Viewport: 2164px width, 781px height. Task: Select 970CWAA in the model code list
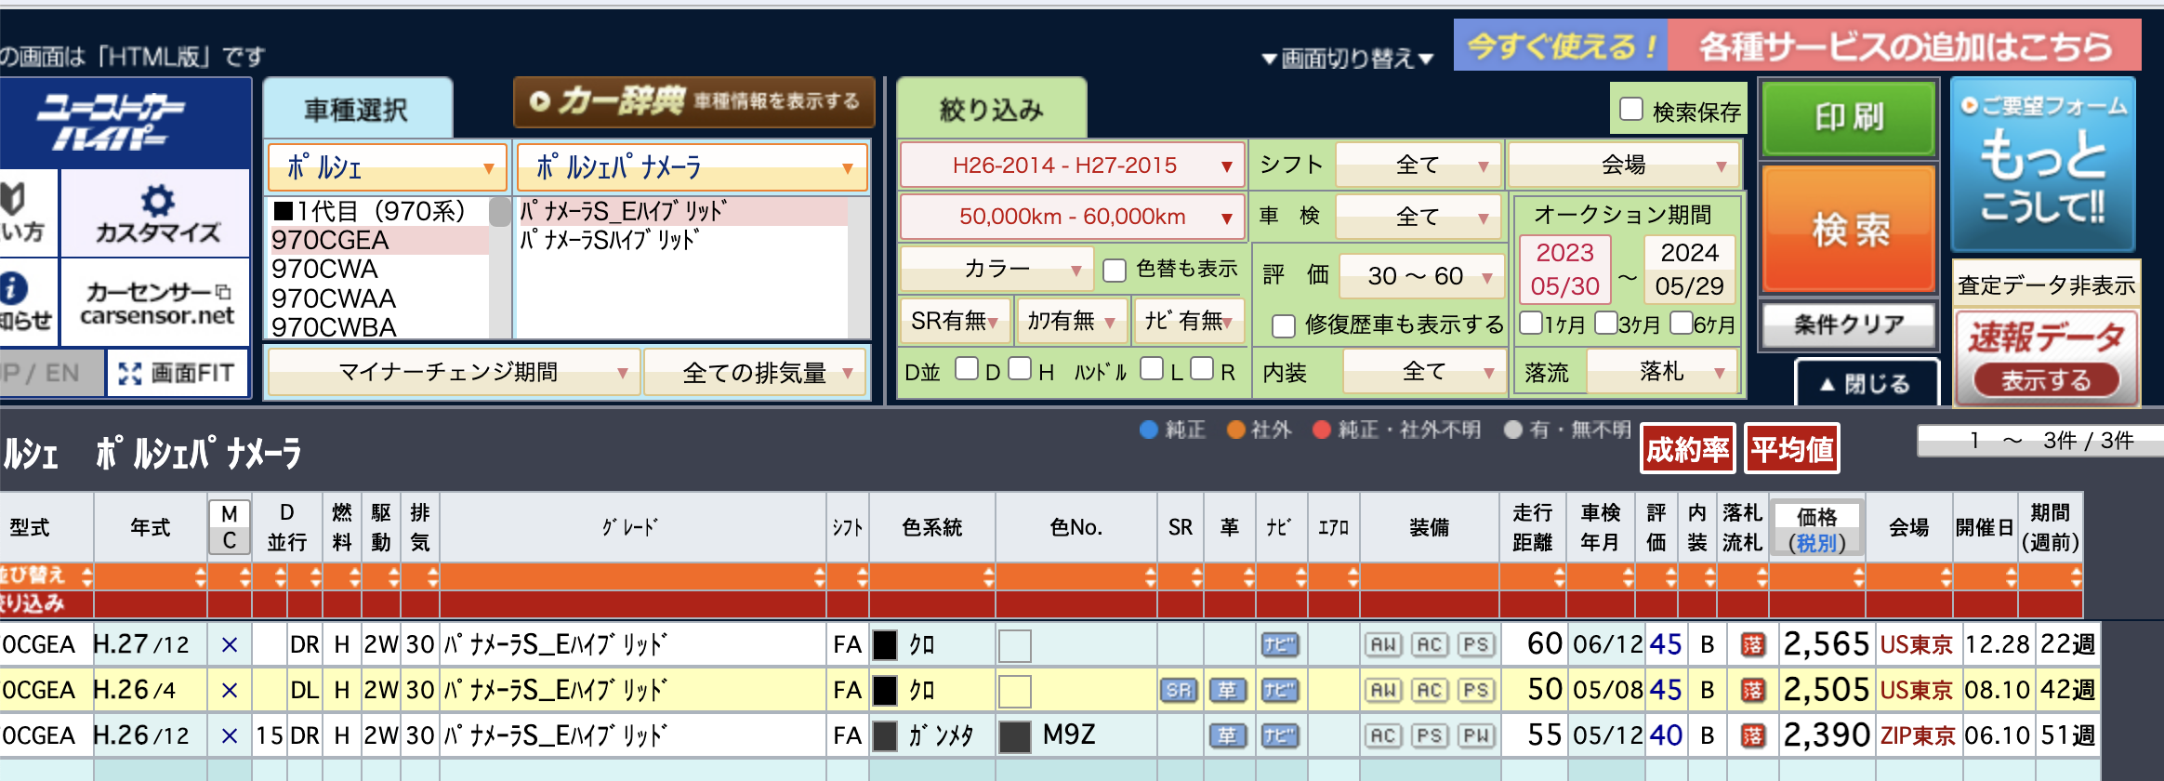[x=378, y=298]
